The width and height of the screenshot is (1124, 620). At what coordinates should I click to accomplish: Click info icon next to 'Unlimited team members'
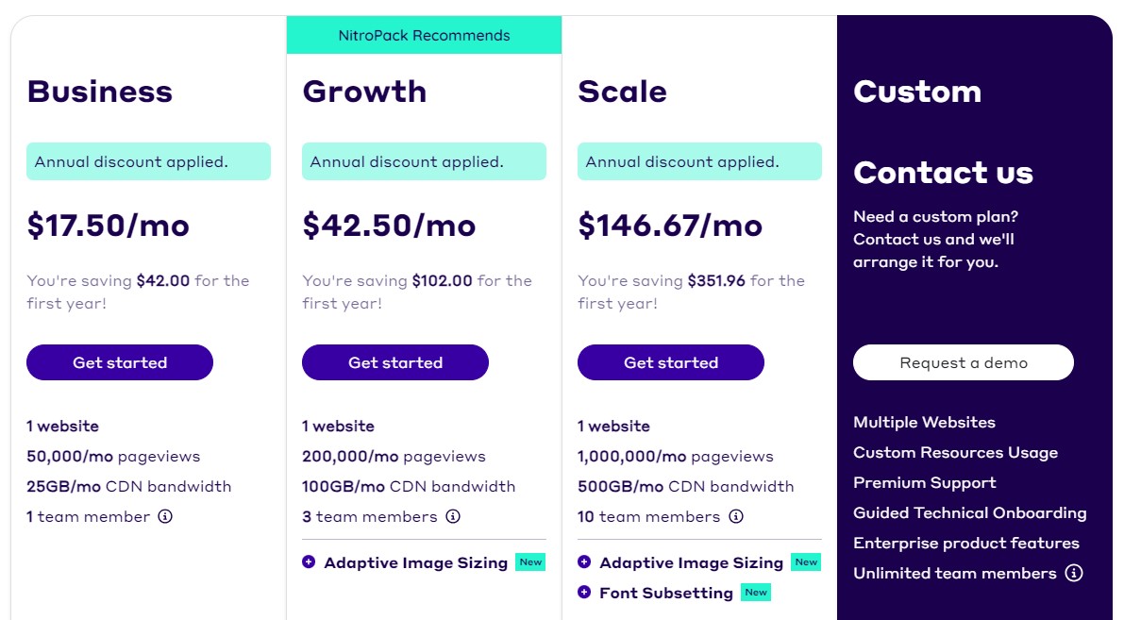click(x=1073, y=573)
